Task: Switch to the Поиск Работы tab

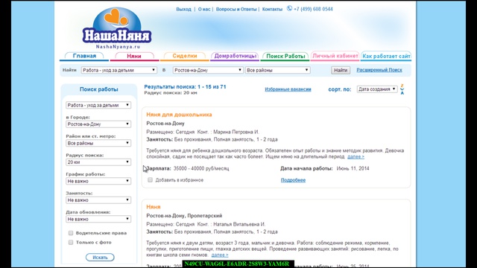Action: click(285, 56)
